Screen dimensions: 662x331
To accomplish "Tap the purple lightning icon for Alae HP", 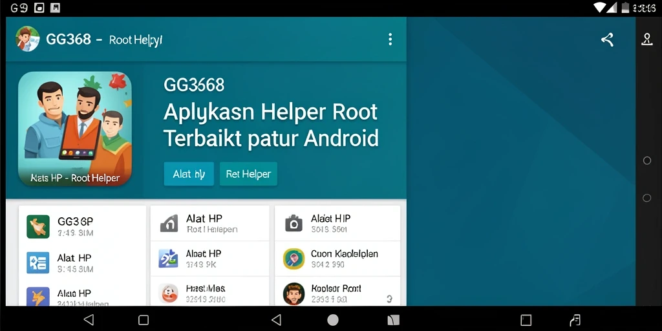I will click(38, 296).
